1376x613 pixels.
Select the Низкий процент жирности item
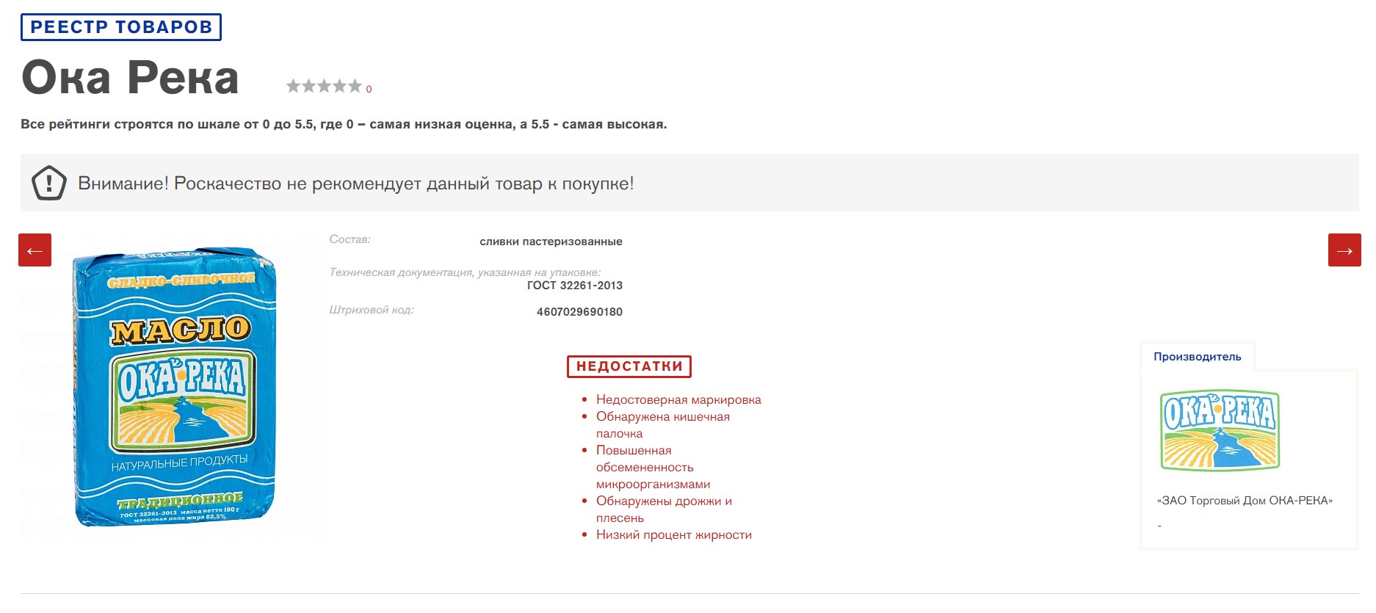tap(674, 535)
